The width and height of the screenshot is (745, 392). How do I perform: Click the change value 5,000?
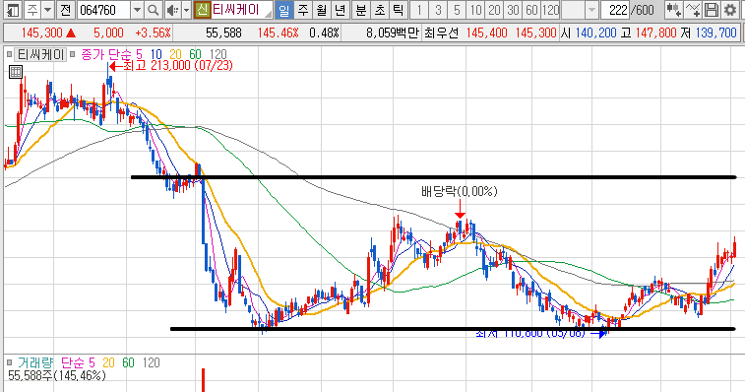108,33
